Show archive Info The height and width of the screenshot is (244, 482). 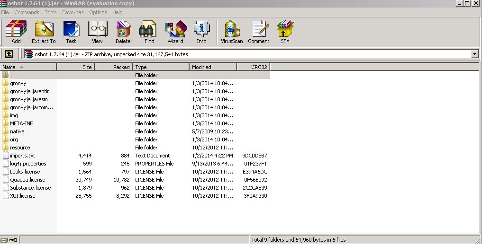point(201,32)
